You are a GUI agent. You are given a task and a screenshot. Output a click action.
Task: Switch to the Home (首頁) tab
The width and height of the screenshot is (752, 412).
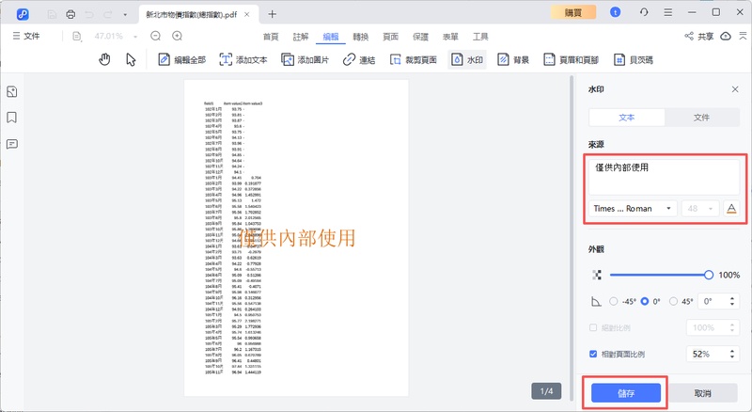click(271, 37)
